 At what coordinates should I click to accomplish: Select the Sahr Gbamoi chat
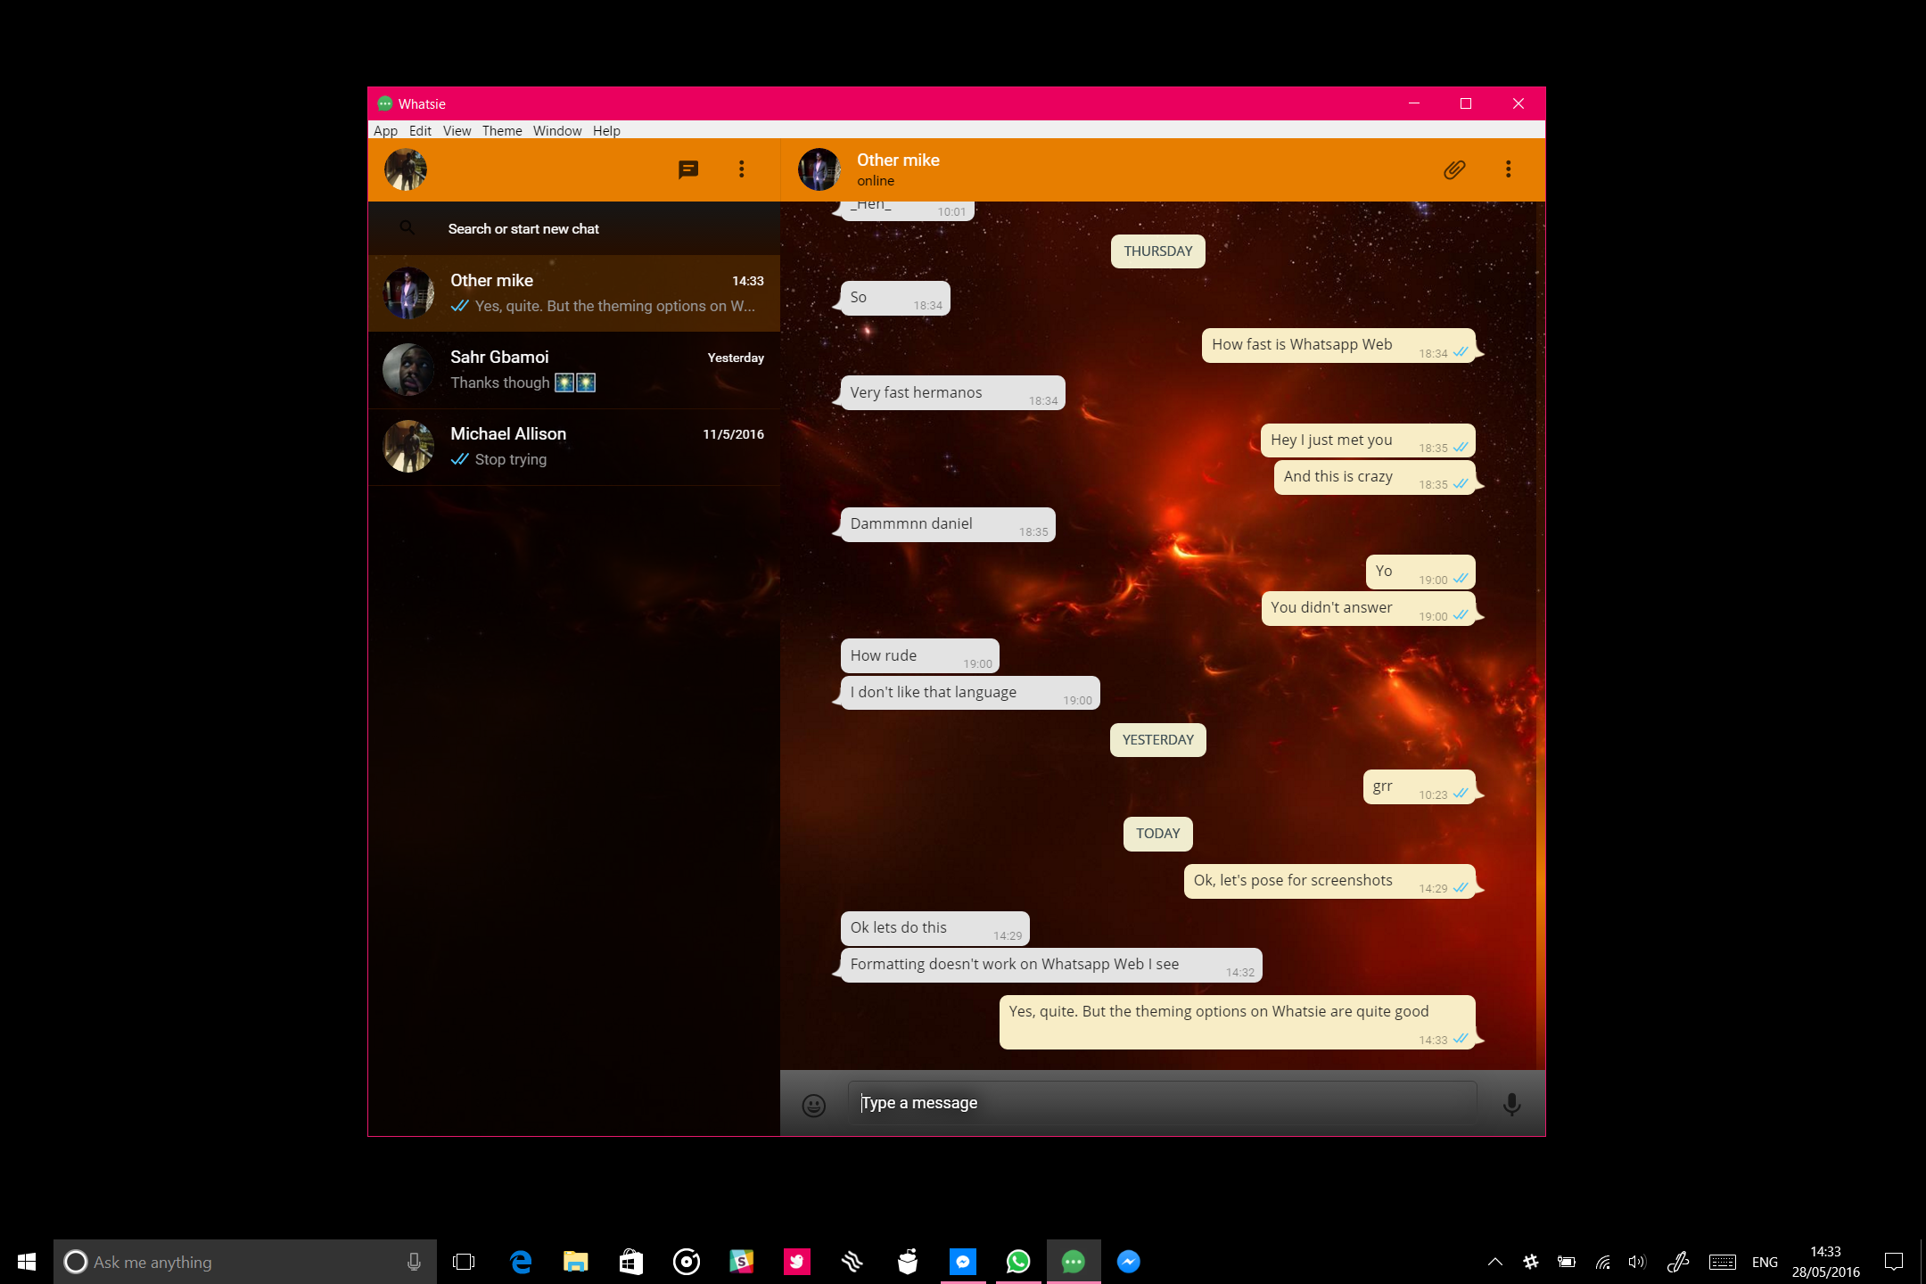tap(574, 370)
